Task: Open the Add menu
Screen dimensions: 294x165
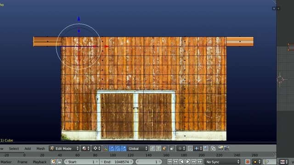Action: pyautogui.click(x=28, y=148)
